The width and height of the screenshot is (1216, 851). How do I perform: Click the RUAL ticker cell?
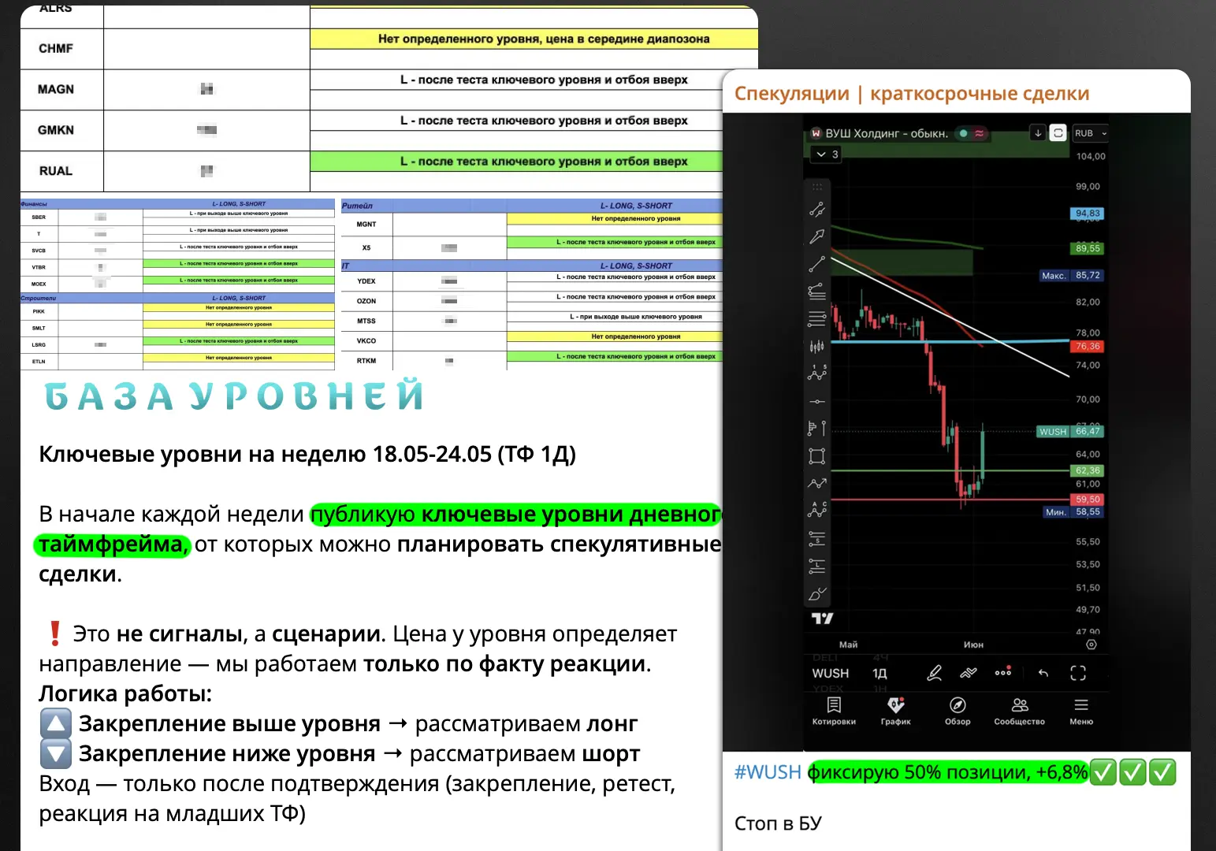[x=61, y=171]
